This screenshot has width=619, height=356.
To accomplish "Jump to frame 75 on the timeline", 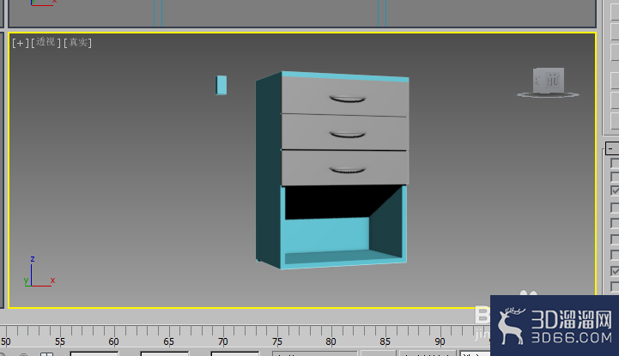I will pos(277,341).
